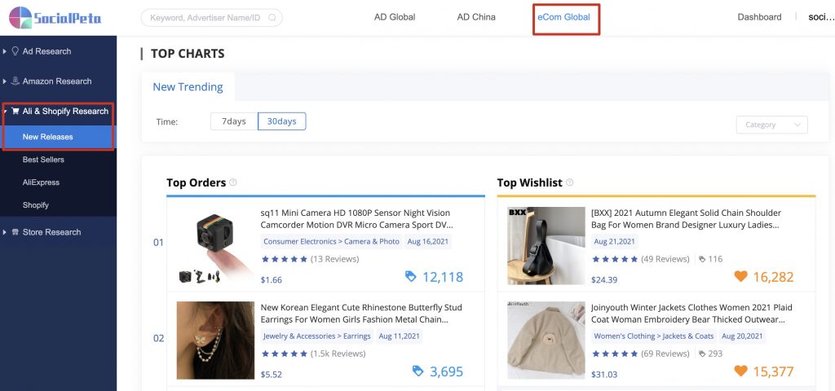Expand the Amazon Research section arrow
Screen dimensions: 835x391
tap(5, 81)
